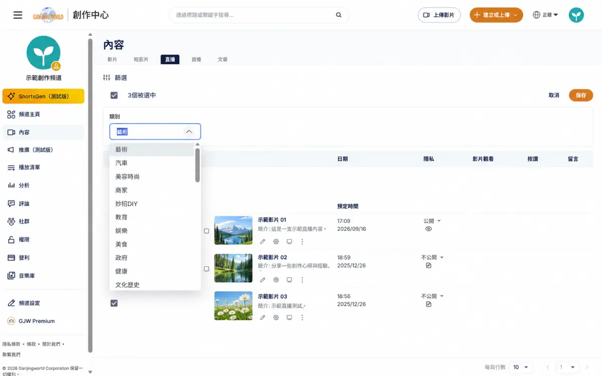The image size is (602, 376).
Task: Click the 保存 save button
Action: click(x=581, y=95)
